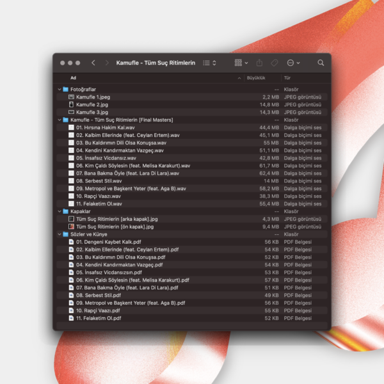
Task: Collapse the Final Masters folder
Action: pos(60,120)
